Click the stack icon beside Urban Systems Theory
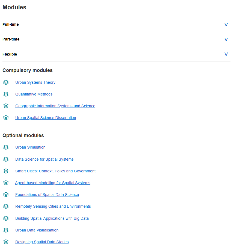The height and width of the screenshot is (249, 231). coord(6,82)
